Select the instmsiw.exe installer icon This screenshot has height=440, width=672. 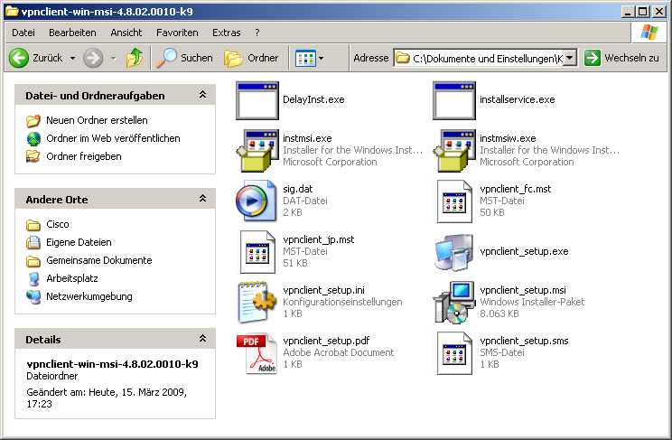pyautogui.click(x=454, y=151)
